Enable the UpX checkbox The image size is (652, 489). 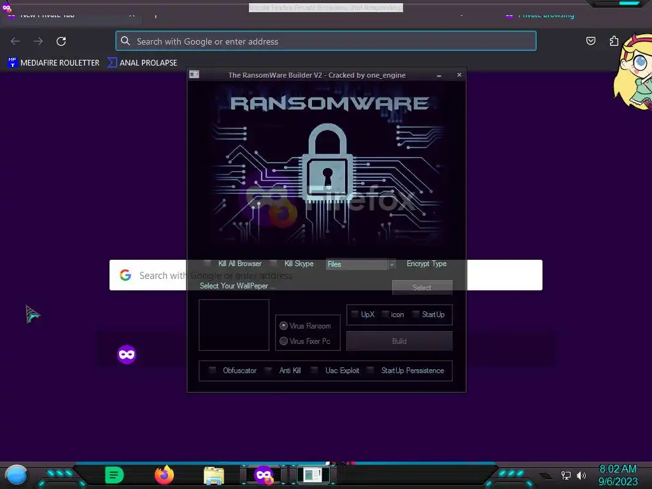pos(354,314)
